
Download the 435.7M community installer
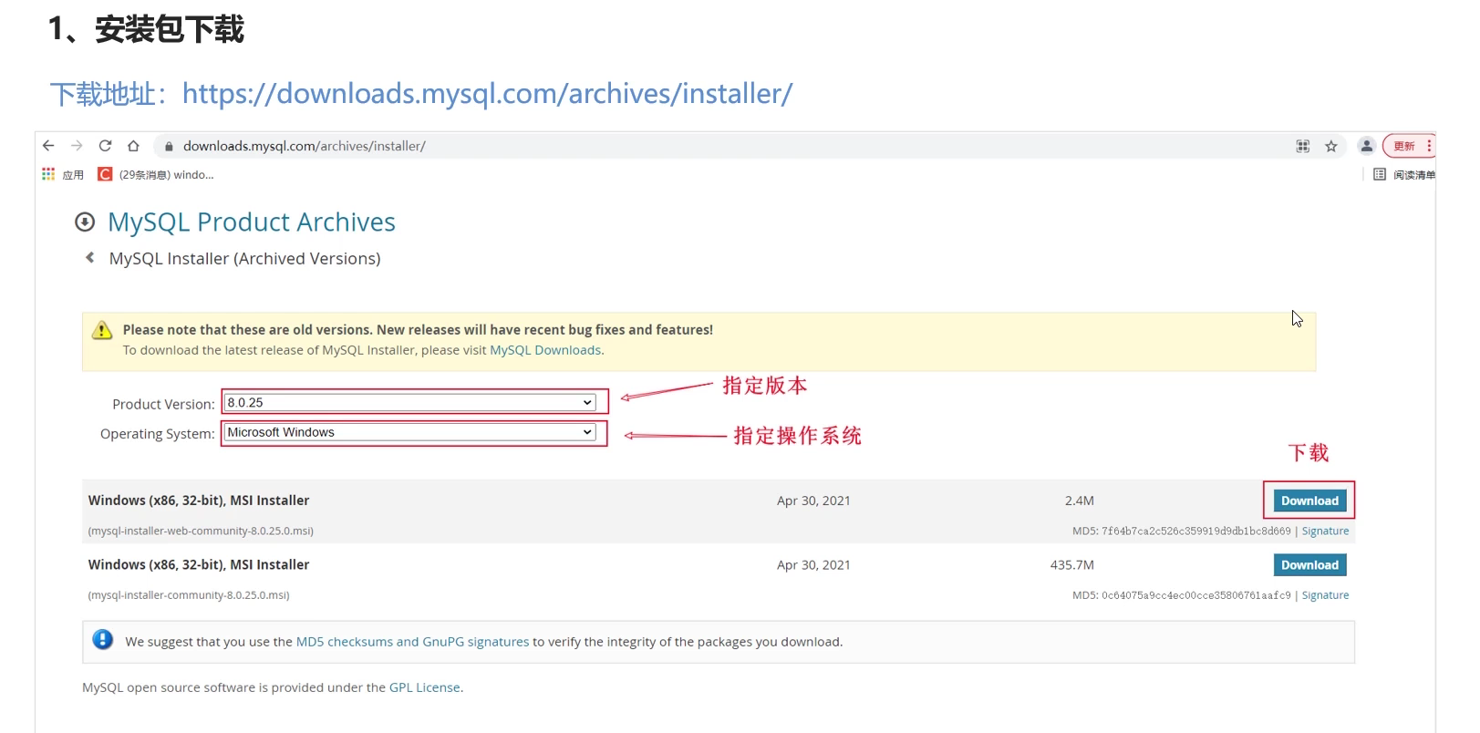1309,565
